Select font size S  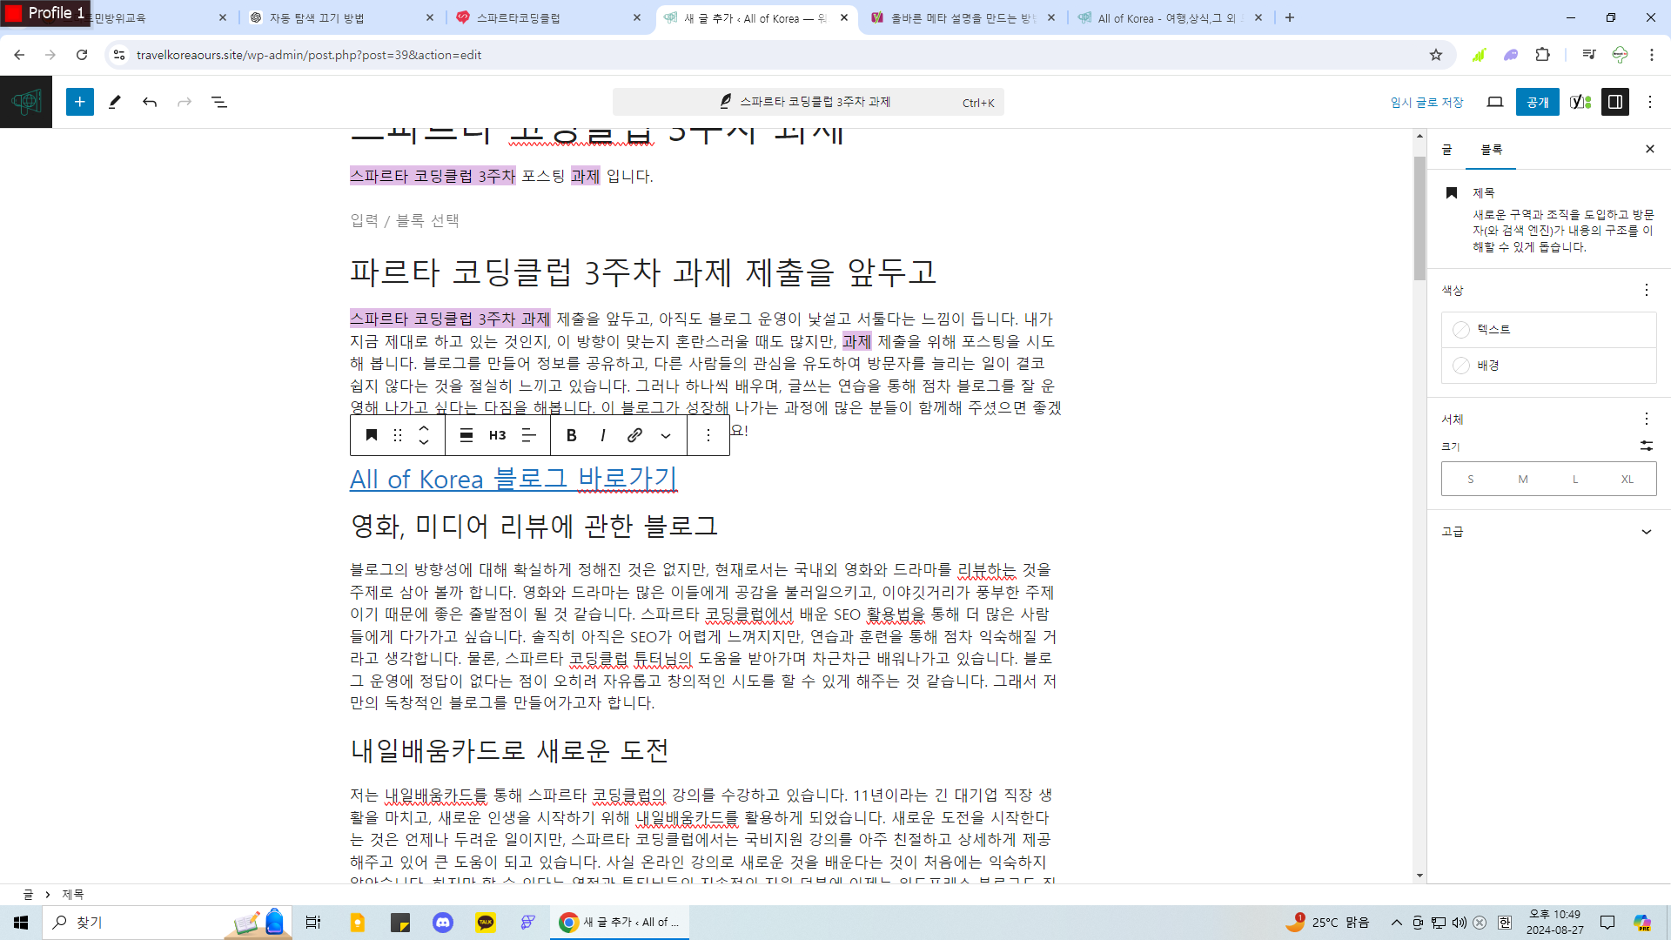[1471, 479]
